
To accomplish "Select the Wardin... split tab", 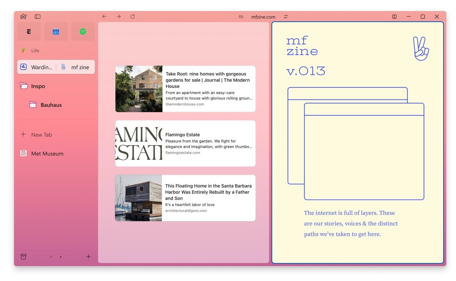I will 37,67.
